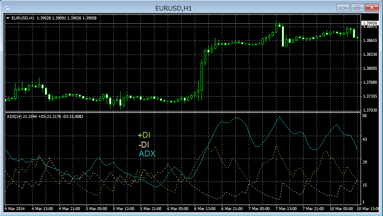The height and width of the screenshot is (216, 383).
Task: Expand the triangle next to EURUSD,H1 label
Action: point(8,18)
